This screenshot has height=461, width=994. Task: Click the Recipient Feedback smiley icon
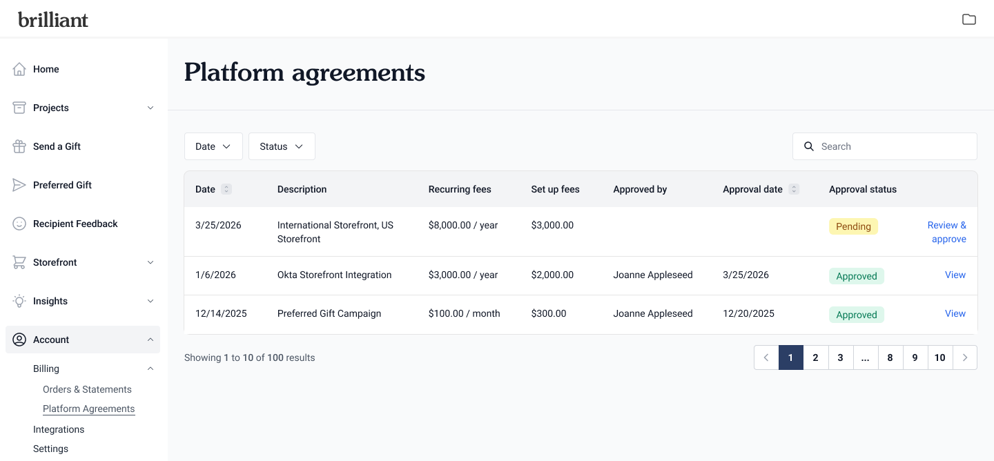(19, 224)
